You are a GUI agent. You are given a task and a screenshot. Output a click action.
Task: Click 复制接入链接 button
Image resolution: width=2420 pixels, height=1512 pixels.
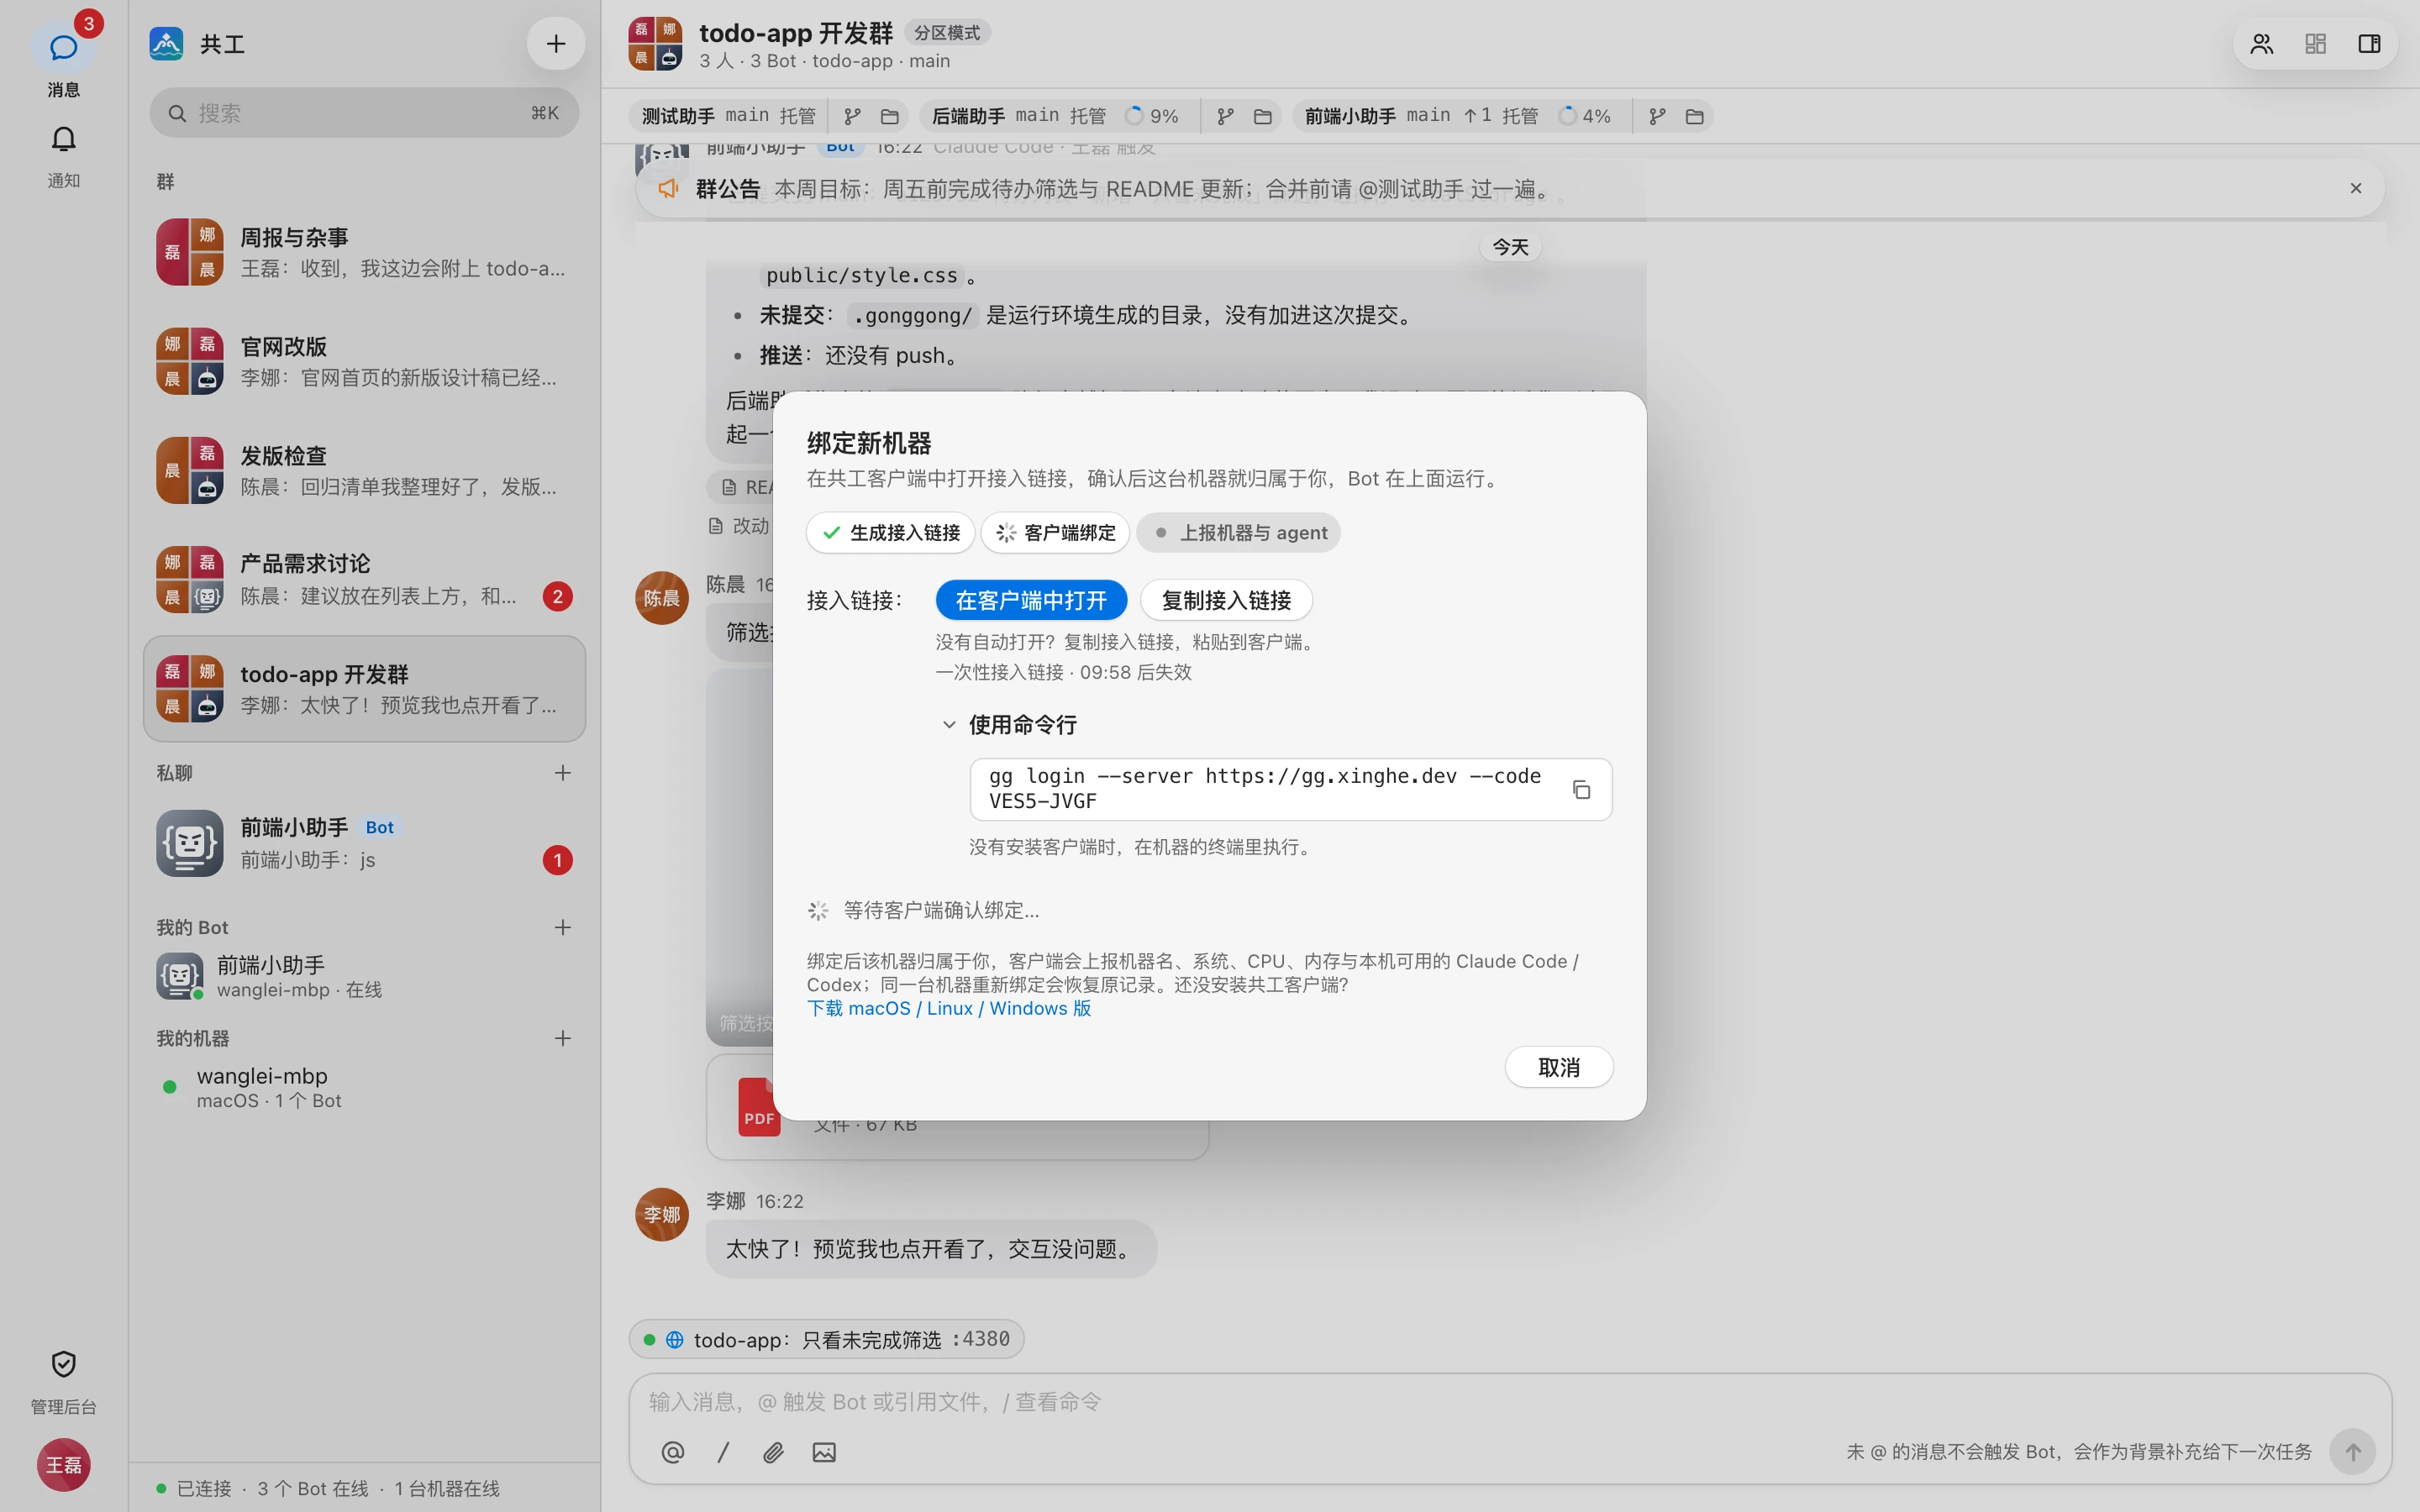1226,600
